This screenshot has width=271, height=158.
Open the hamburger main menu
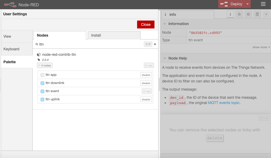263,4
